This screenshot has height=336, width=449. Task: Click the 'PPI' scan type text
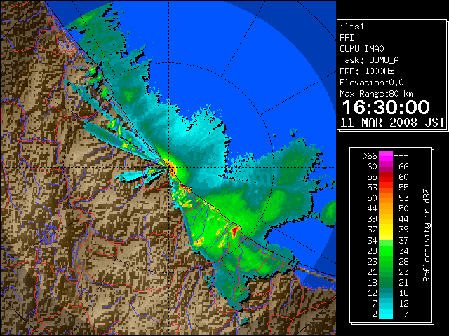pos(347,38)
